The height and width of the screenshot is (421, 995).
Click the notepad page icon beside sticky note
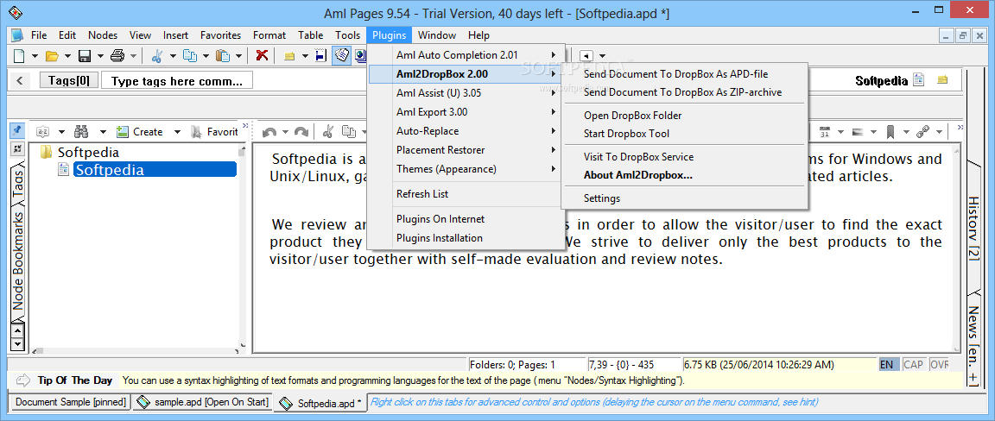point(321,56)
